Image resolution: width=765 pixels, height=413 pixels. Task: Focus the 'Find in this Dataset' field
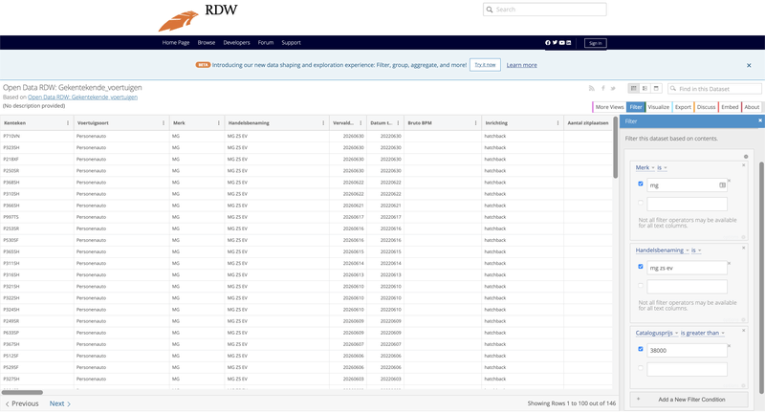[714, 89]
